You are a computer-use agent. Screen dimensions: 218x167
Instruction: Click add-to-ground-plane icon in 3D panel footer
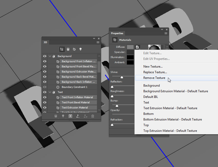[x=78, y=116]
